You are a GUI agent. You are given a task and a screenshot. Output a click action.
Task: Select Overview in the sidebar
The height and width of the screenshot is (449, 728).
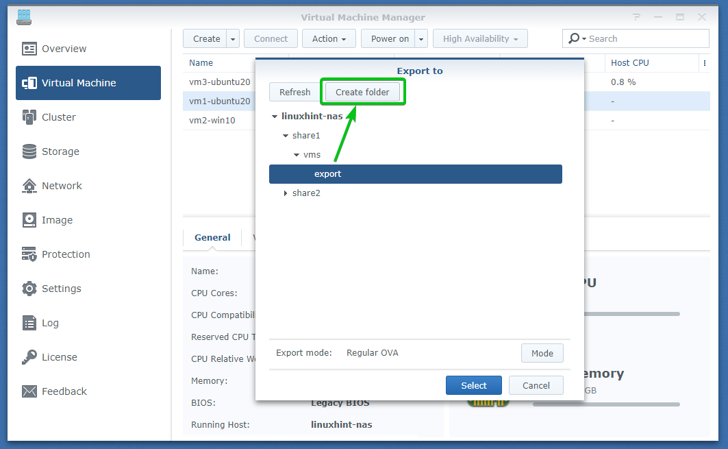pyautogui.click(x=88, y=49)
